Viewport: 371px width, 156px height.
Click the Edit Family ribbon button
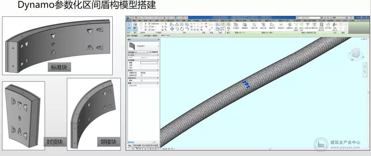(x=228, y=26)
